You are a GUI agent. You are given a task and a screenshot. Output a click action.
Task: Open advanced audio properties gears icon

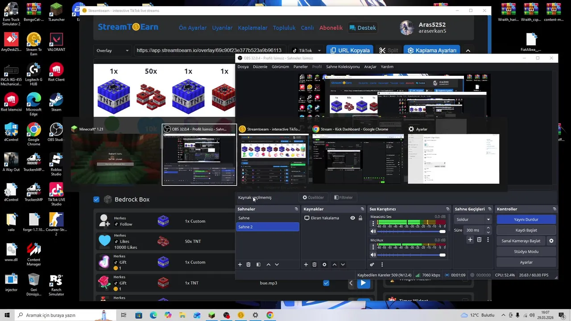(x=372, y=264)
